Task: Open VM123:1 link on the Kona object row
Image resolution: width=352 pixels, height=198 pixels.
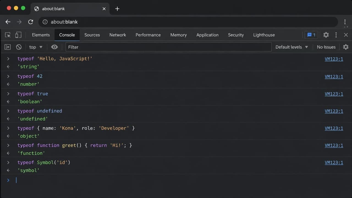Action: pos(334,128)
